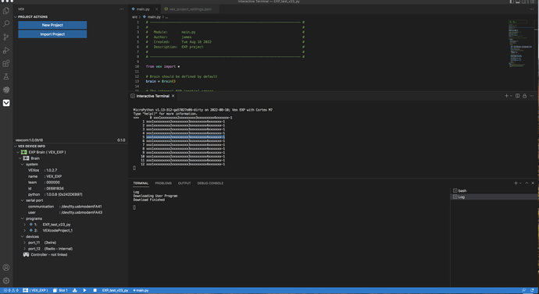Screen dimensions: 539x294
Task: Click EXP_test_v23_py project in status bar
Action: 115,290
